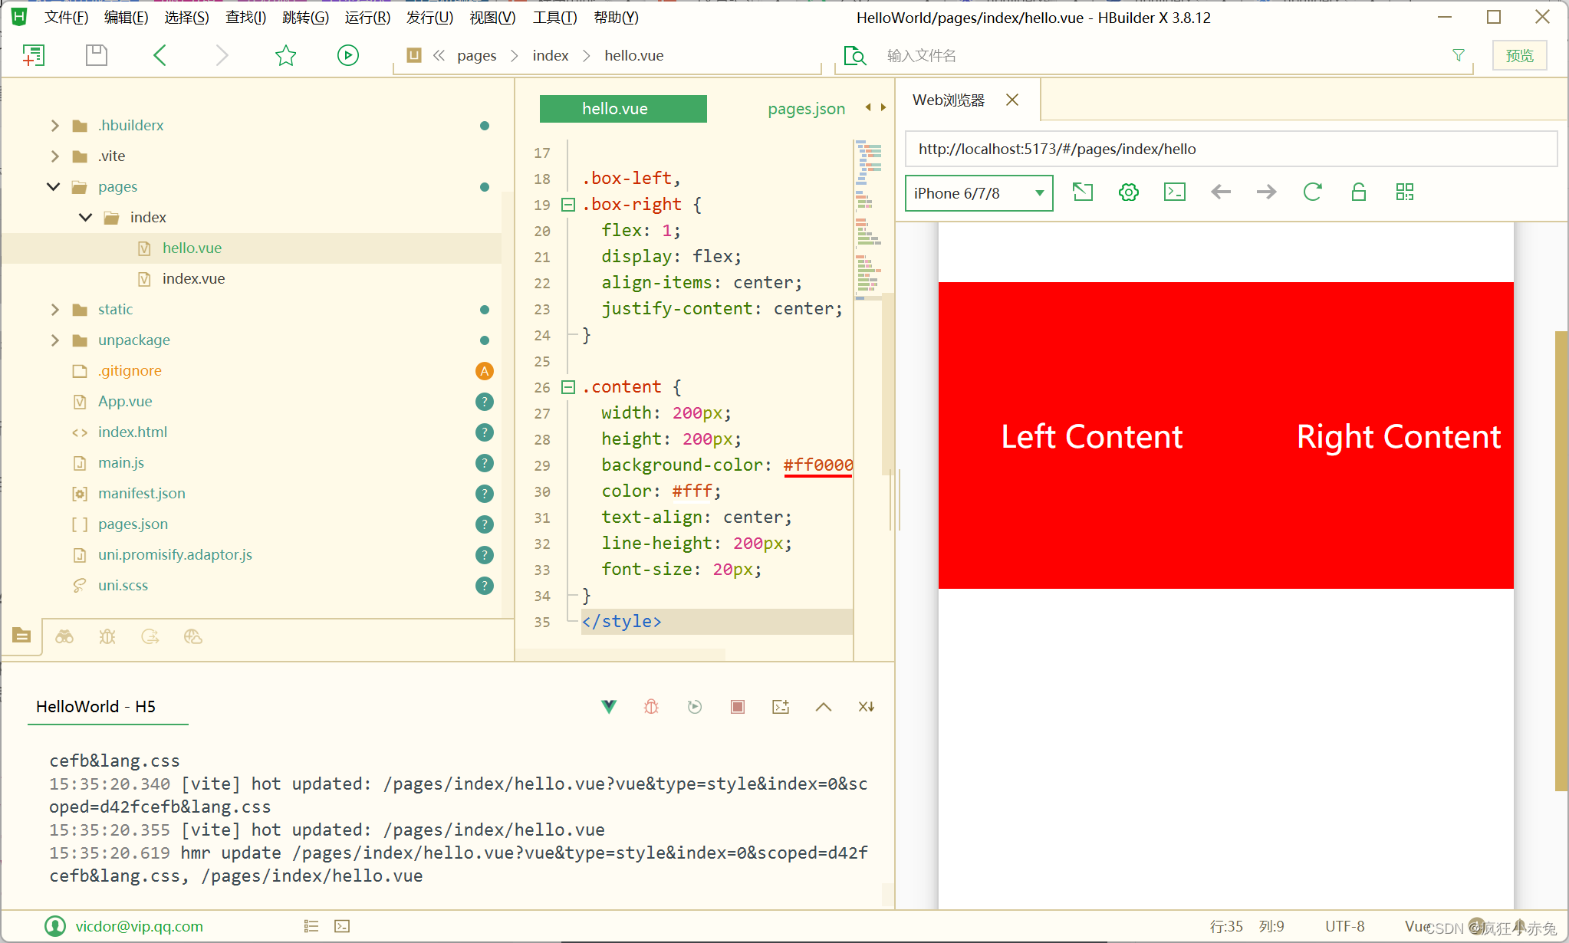Expand the unpackage folder
1569x943 pixels.
pos(55,340)
